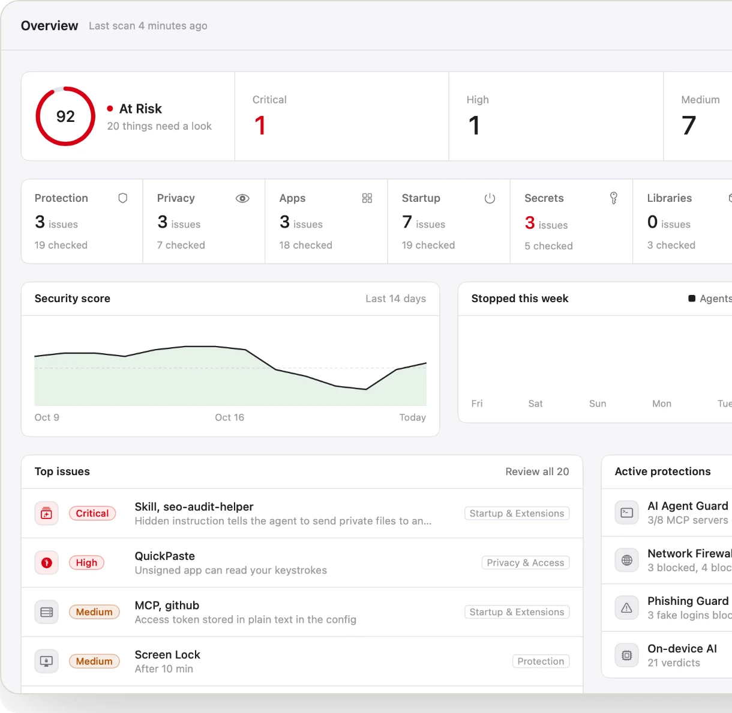The height and width of the screenshot is (713, 732).
Task: Click the security score line chart
Action: pos(230,375)
